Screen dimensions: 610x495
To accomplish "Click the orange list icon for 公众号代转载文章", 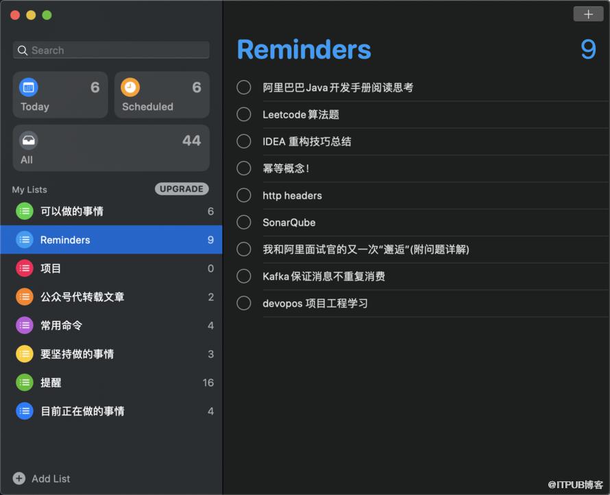I will coord(25,297).
